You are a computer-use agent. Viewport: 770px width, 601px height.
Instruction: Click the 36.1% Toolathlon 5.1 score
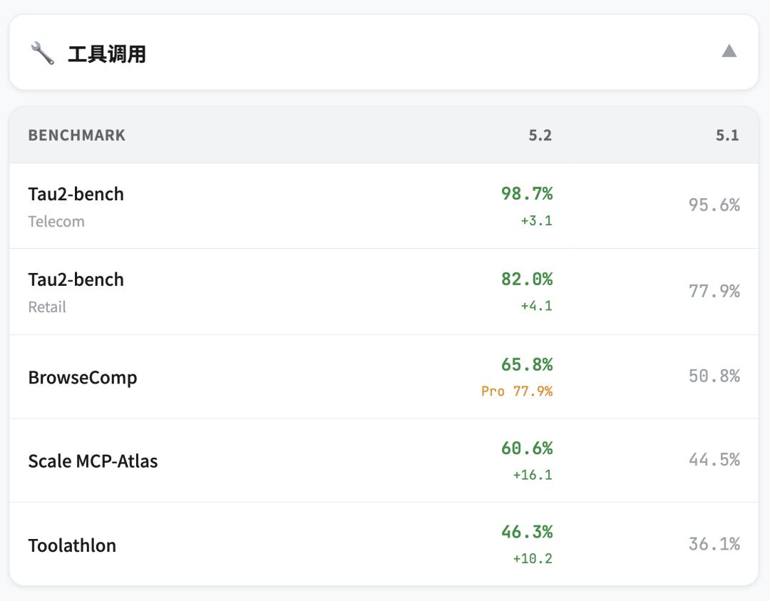pos(714,544)
